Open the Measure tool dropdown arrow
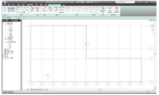This screenshot has height=95, width=159. [x=38, y=12]
